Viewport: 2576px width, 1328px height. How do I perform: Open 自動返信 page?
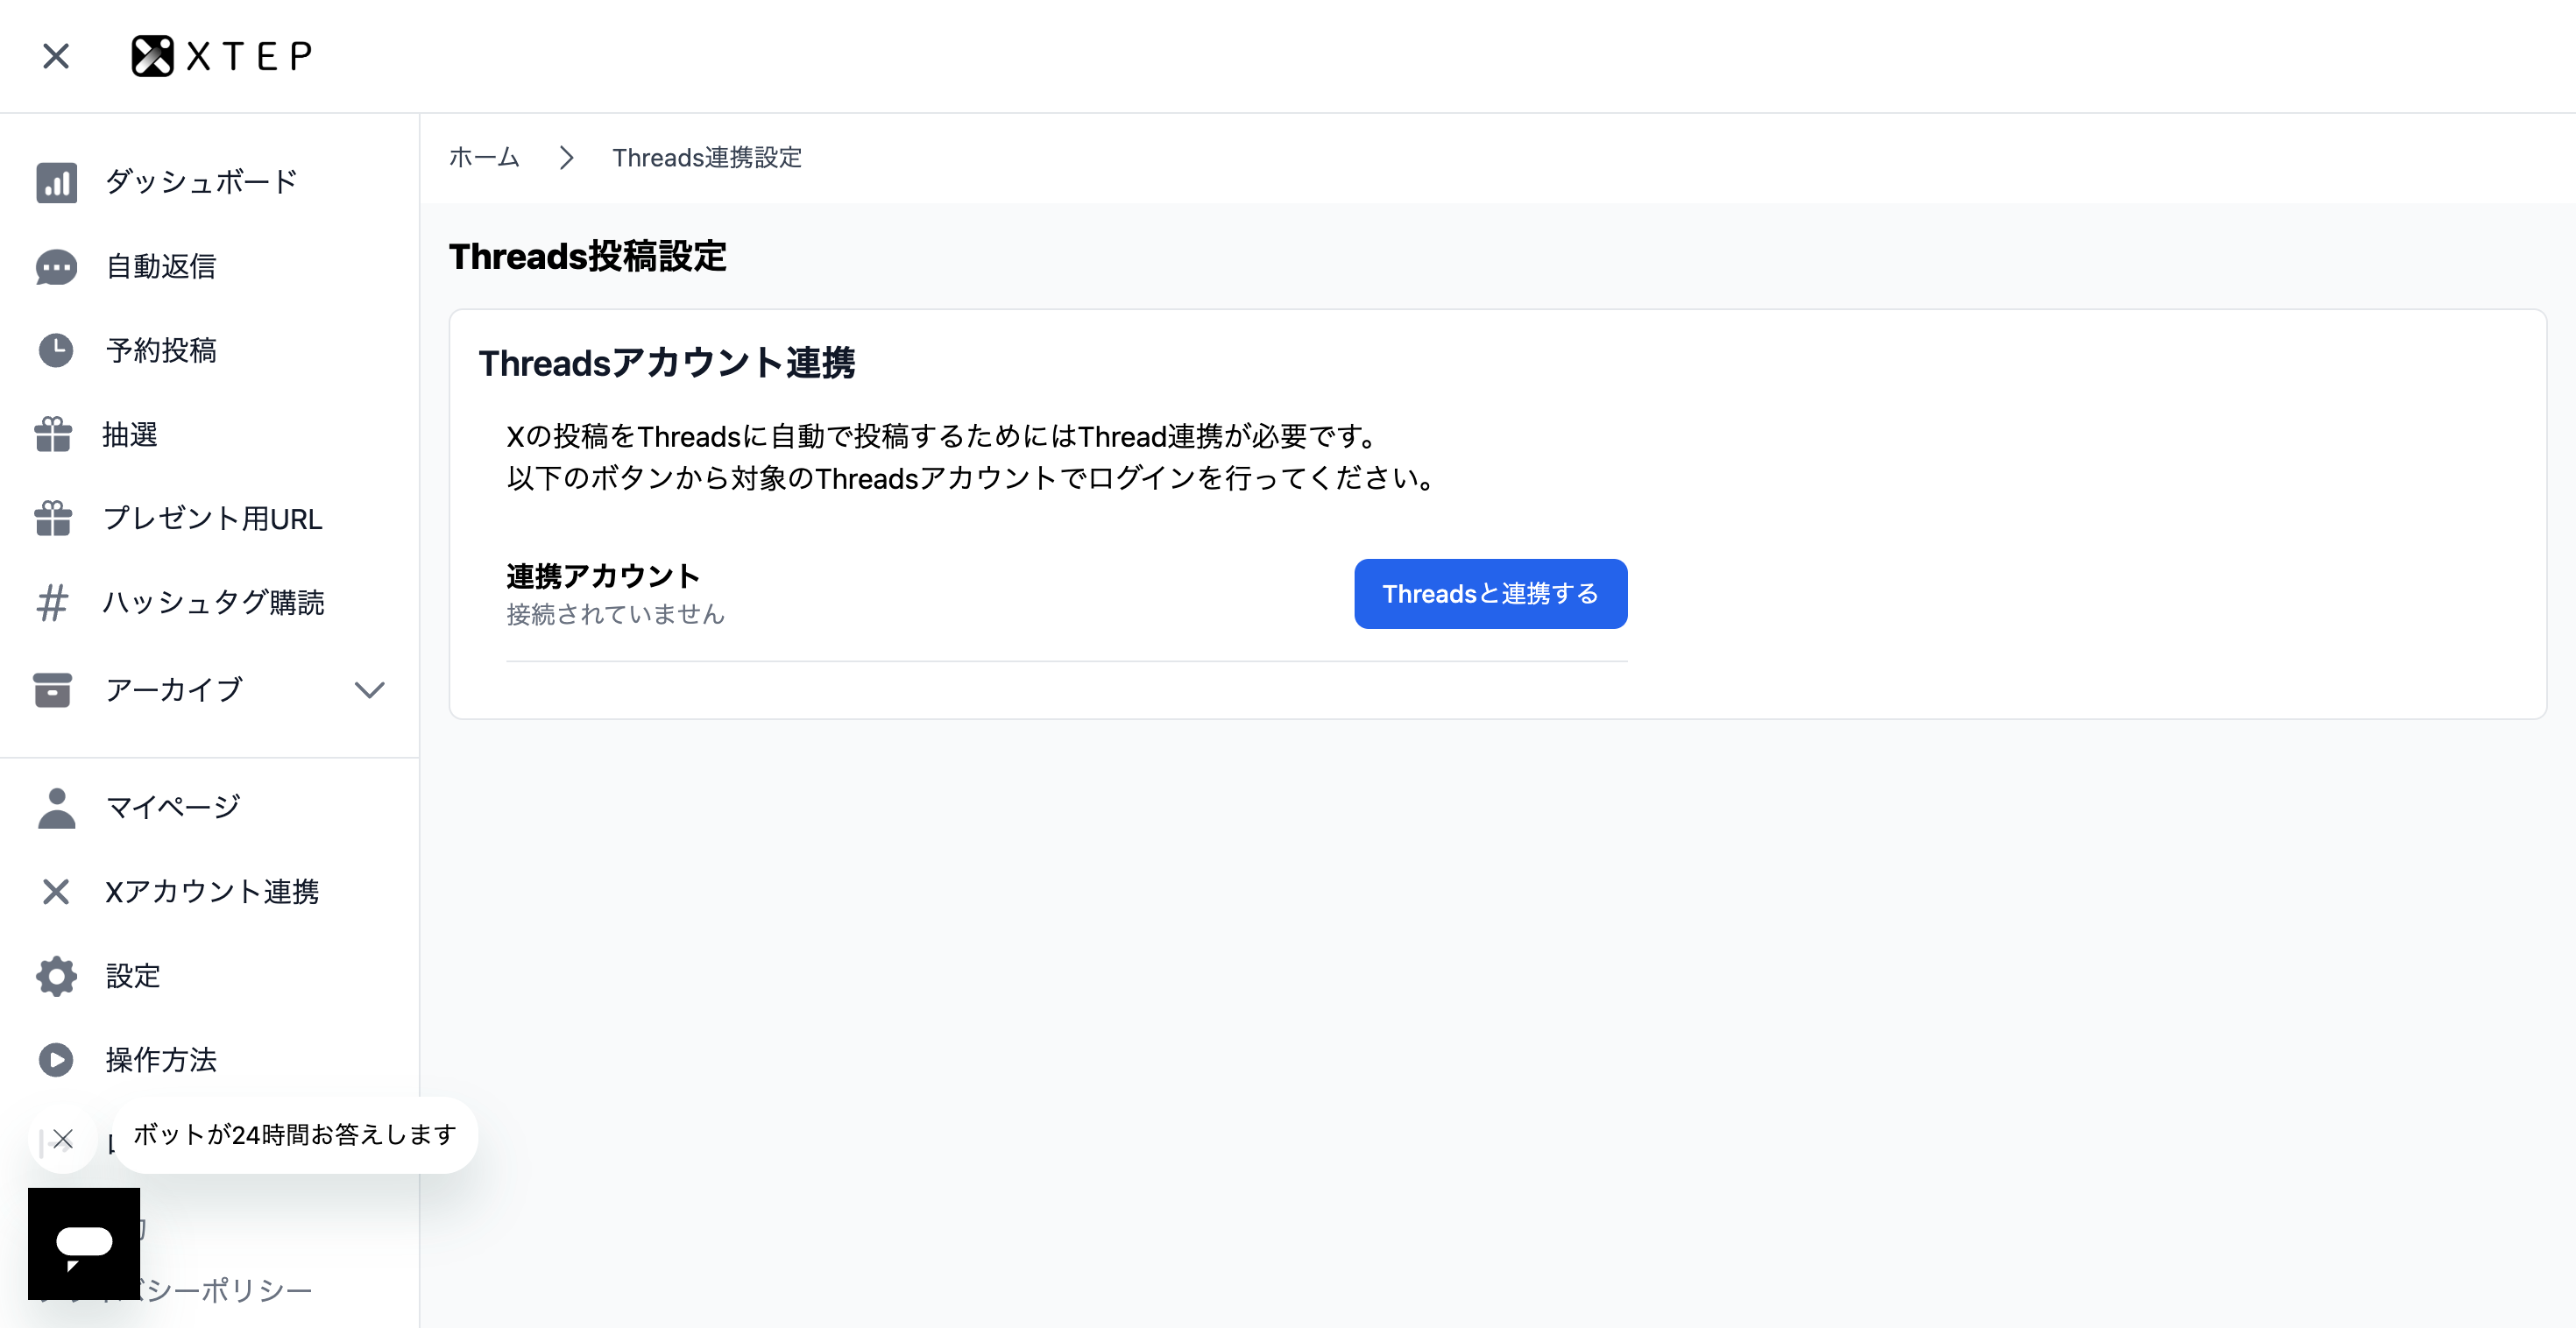click(161, 267)
